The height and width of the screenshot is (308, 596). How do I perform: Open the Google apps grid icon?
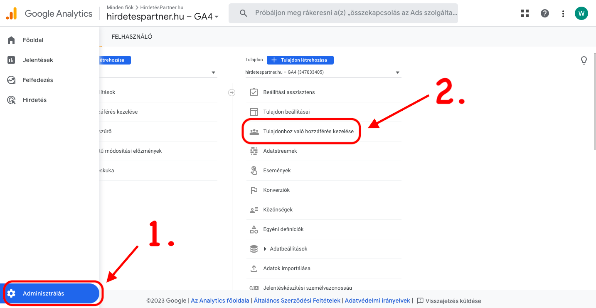[x=525, y=13]
